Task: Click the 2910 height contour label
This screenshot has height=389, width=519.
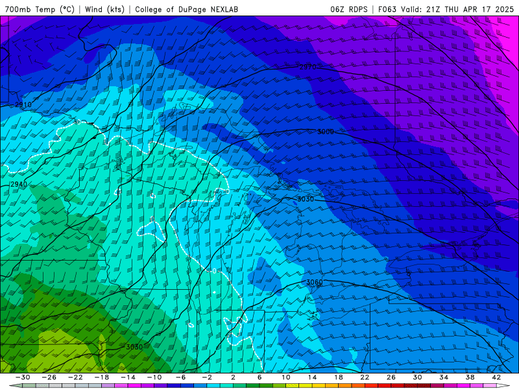Action: [x=23, y=105]
